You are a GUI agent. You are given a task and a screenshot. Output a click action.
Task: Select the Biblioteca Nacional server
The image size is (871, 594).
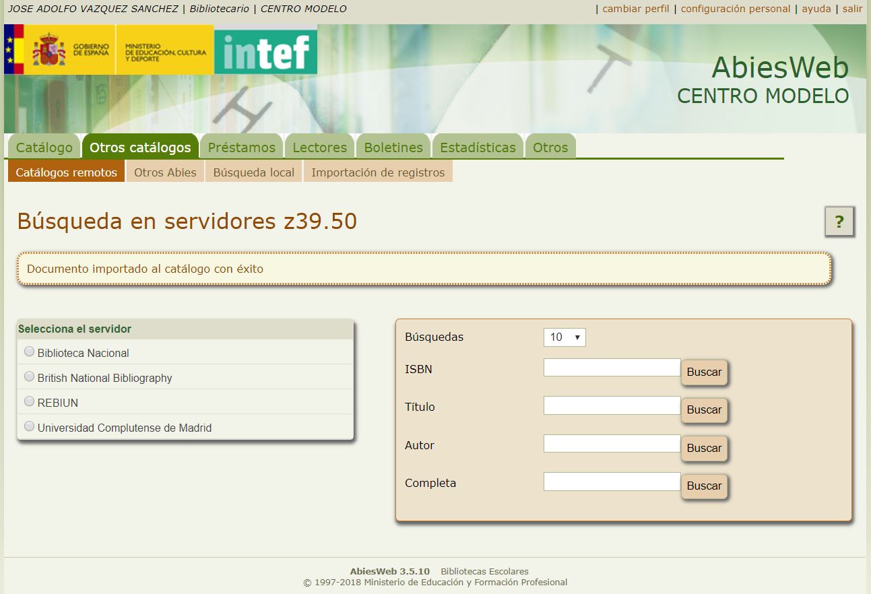[x=29, y=352]
